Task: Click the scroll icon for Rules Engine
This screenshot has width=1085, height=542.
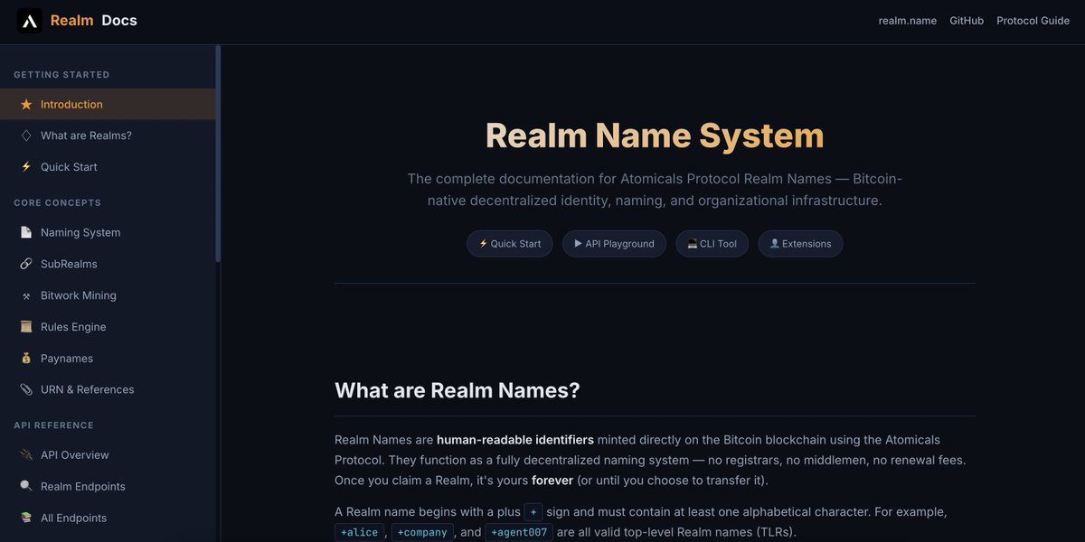Action: (25, 326)
